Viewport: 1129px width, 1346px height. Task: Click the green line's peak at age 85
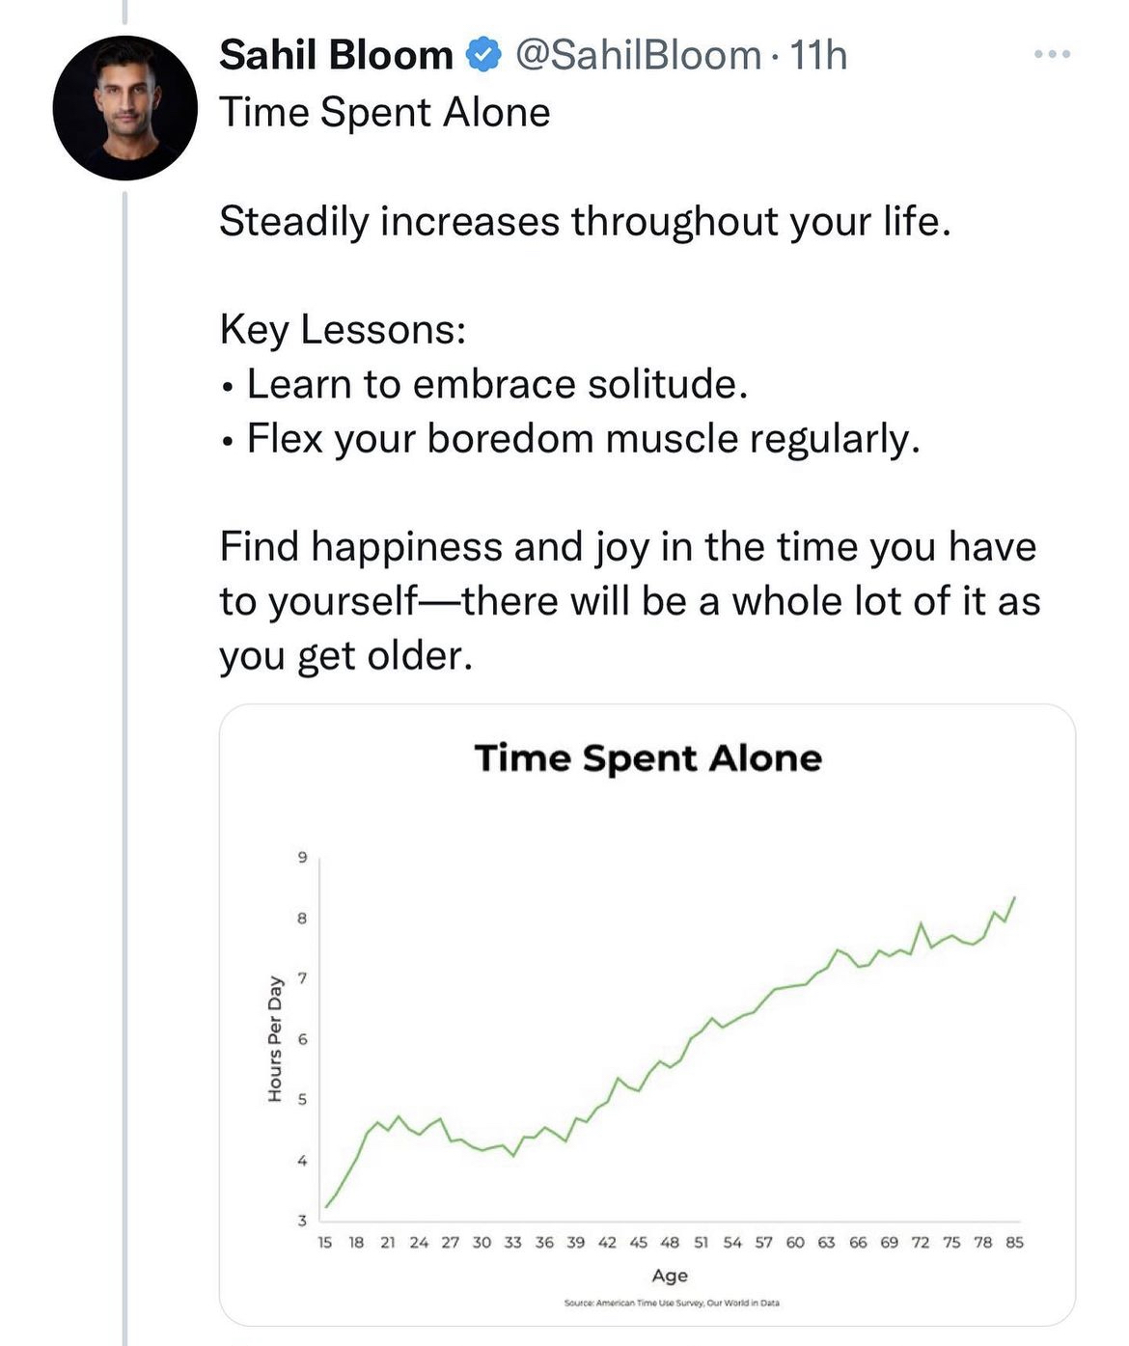pyautogui.click(x=1014, y=898)
